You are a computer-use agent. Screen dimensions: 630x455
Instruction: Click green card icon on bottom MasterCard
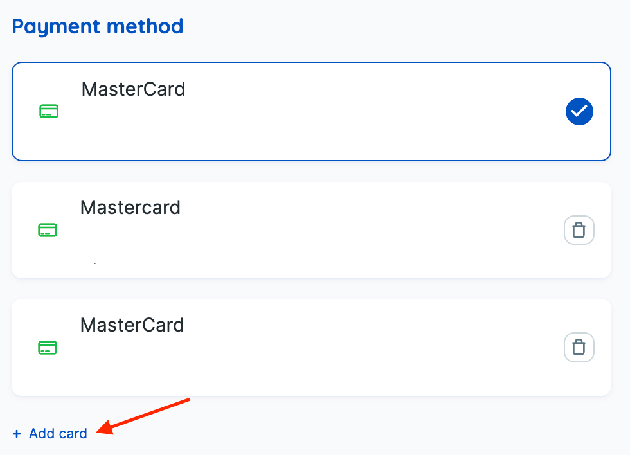click(48, 348)
